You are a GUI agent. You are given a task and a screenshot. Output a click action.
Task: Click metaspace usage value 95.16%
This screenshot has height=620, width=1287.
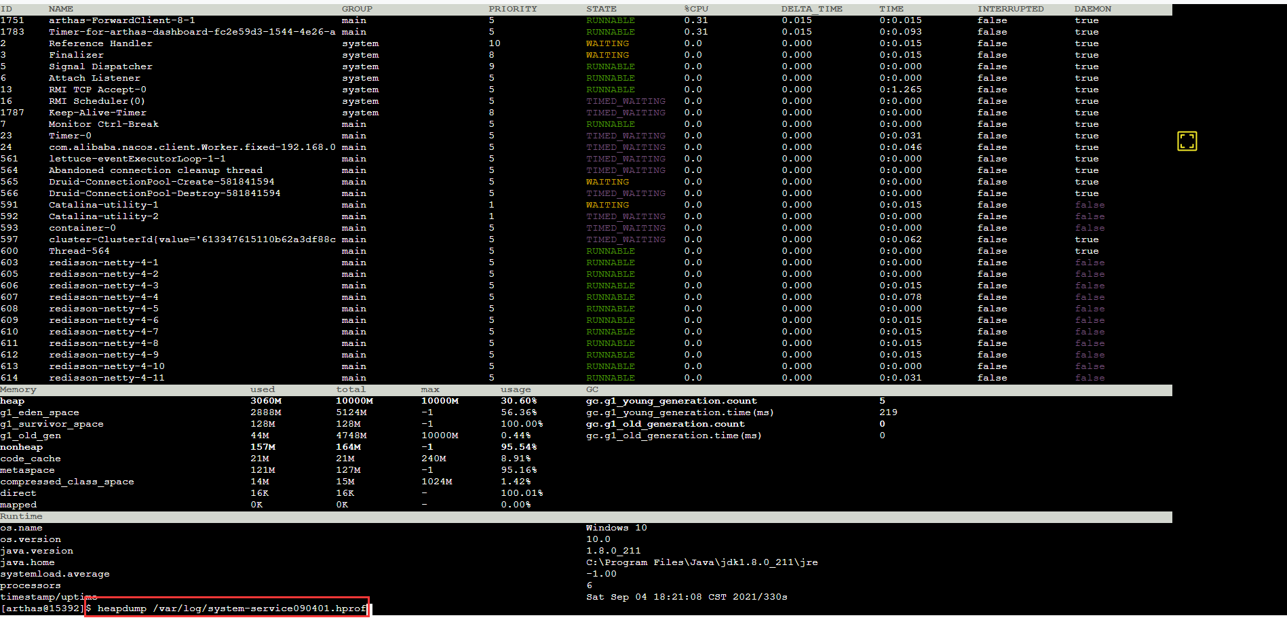click(x=519, y=470)
